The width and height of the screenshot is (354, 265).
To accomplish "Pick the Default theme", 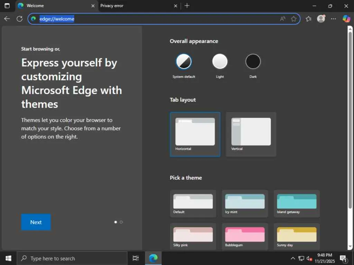I will tap(193, 204).
